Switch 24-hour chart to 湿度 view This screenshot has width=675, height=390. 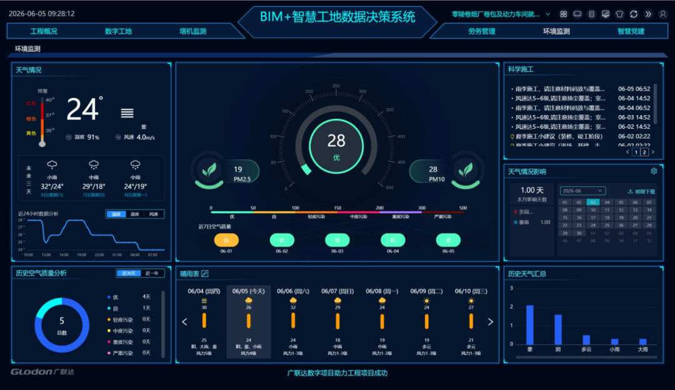tap(135, 214)
